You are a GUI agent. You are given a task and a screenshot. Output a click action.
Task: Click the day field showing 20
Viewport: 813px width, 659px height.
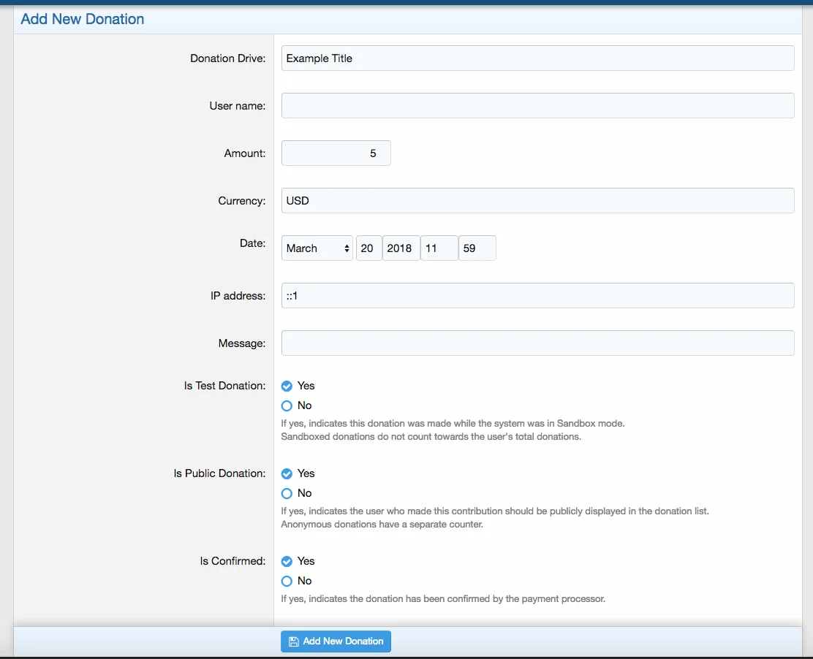pos(368,248)
